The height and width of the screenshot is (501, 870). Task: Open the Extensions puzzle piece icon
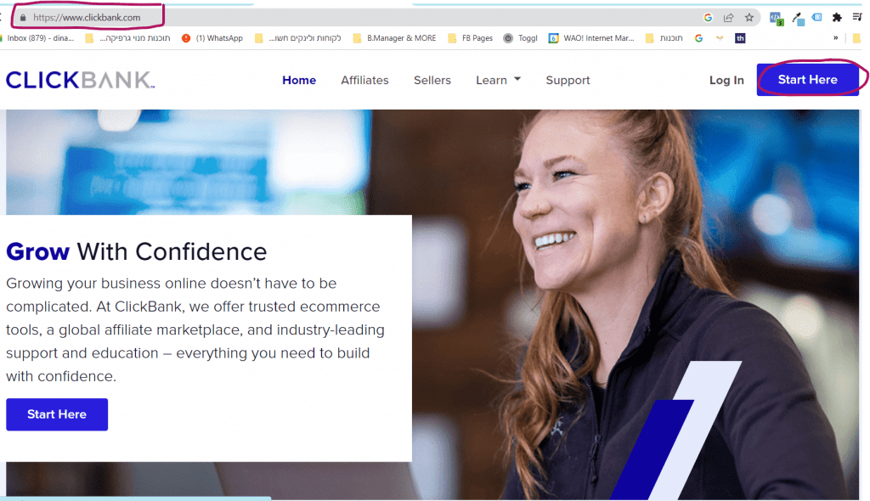(837, 18)
